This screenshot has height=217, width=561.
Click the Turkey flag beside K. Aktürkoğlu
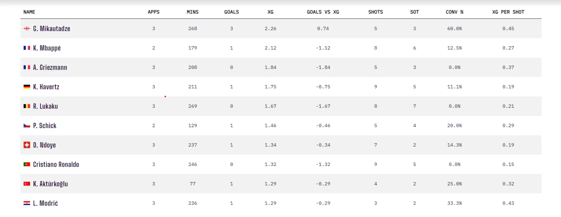tap(27, 184)
